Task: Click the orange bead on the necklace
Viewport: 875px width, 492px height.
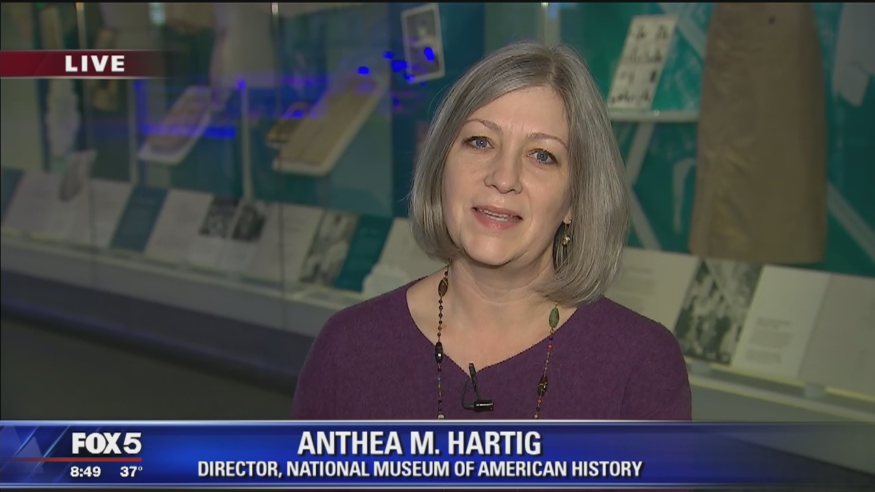Action: click(443, 287)
